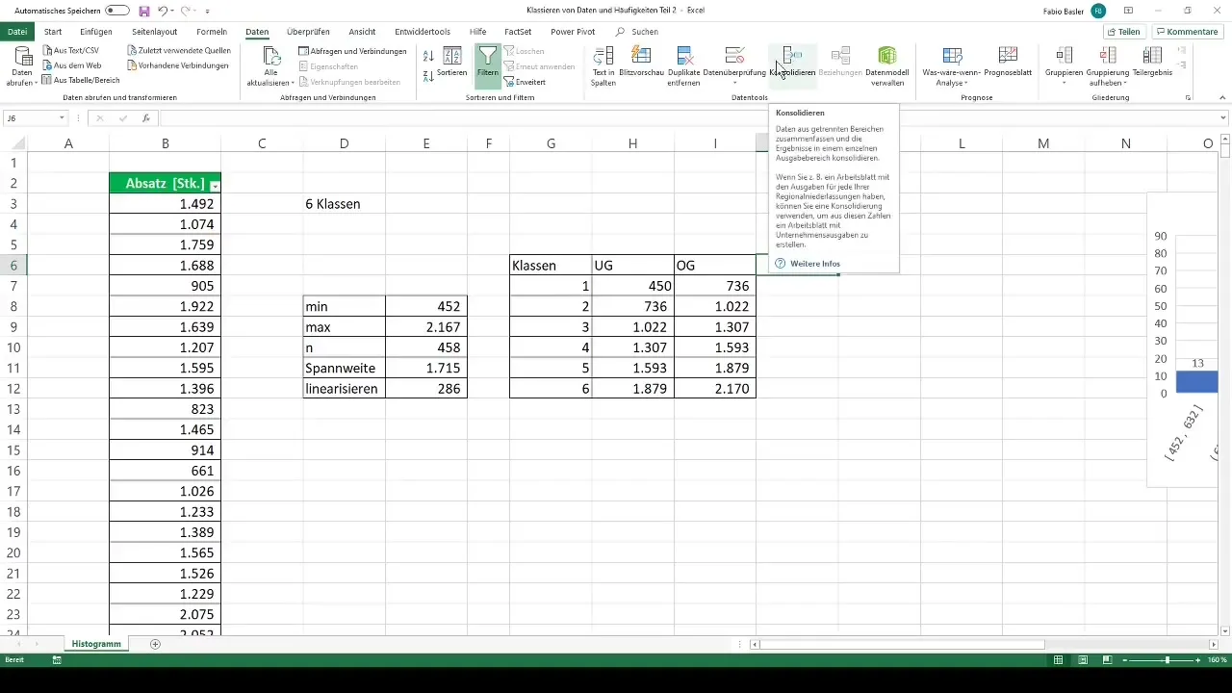Save the workbook with the disk icon
1232x693 pixels.
point(144,11)
